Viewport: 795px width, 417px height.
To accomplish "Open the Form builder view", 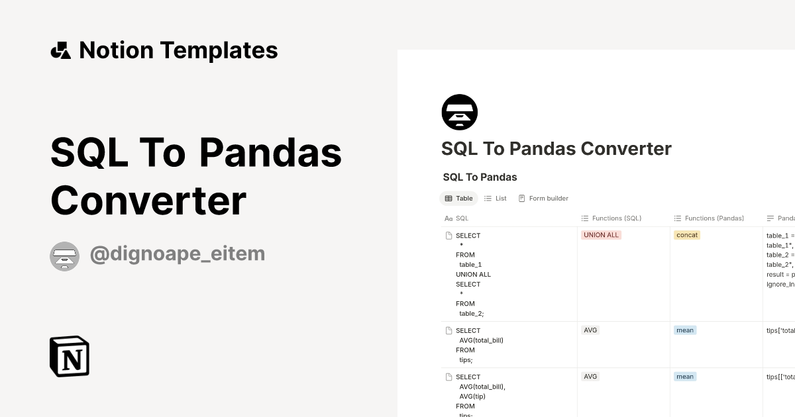I will pyautogui.click(x=543, y=198).
